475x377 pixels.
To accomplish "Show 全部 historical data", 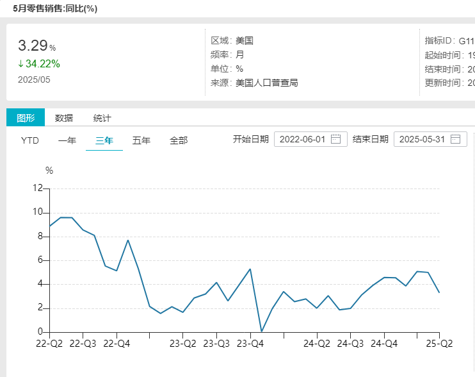I will pyautogui.click(x=179, y=140).
